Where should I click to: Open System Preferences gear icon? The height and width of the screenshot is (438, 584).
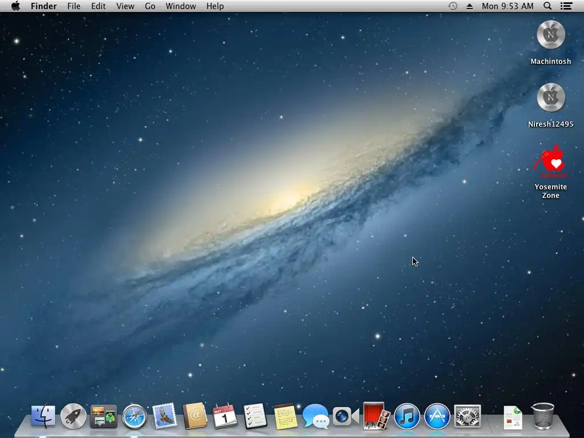[468, 416]
